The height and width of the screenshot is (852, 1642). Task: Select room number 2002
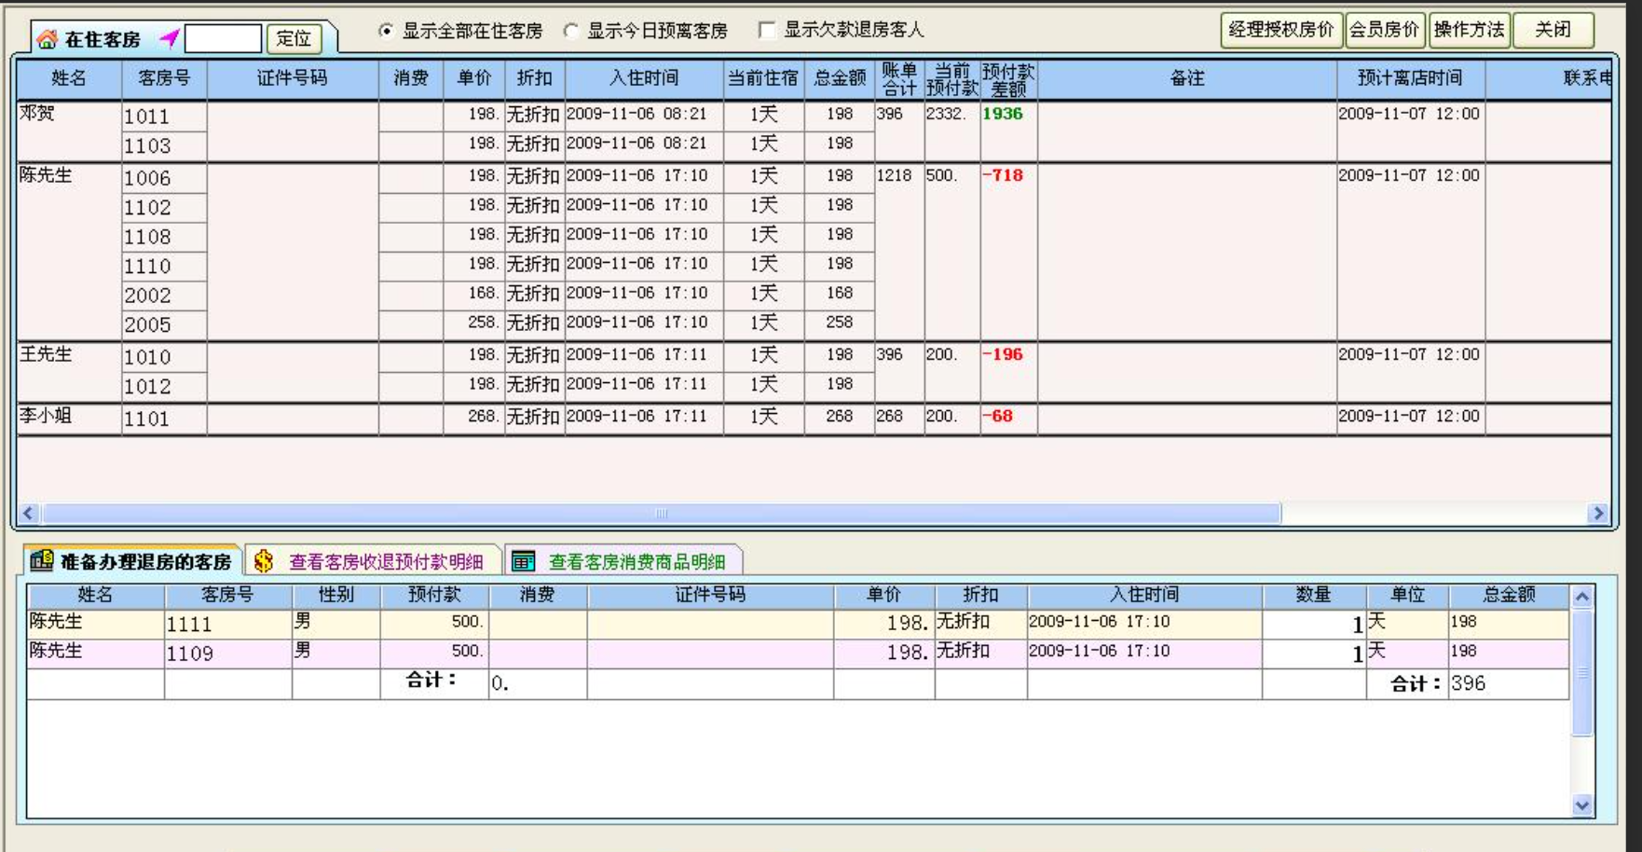147,295
